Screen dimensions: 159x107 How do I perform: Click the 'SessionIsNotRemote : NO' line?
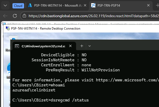59,60
